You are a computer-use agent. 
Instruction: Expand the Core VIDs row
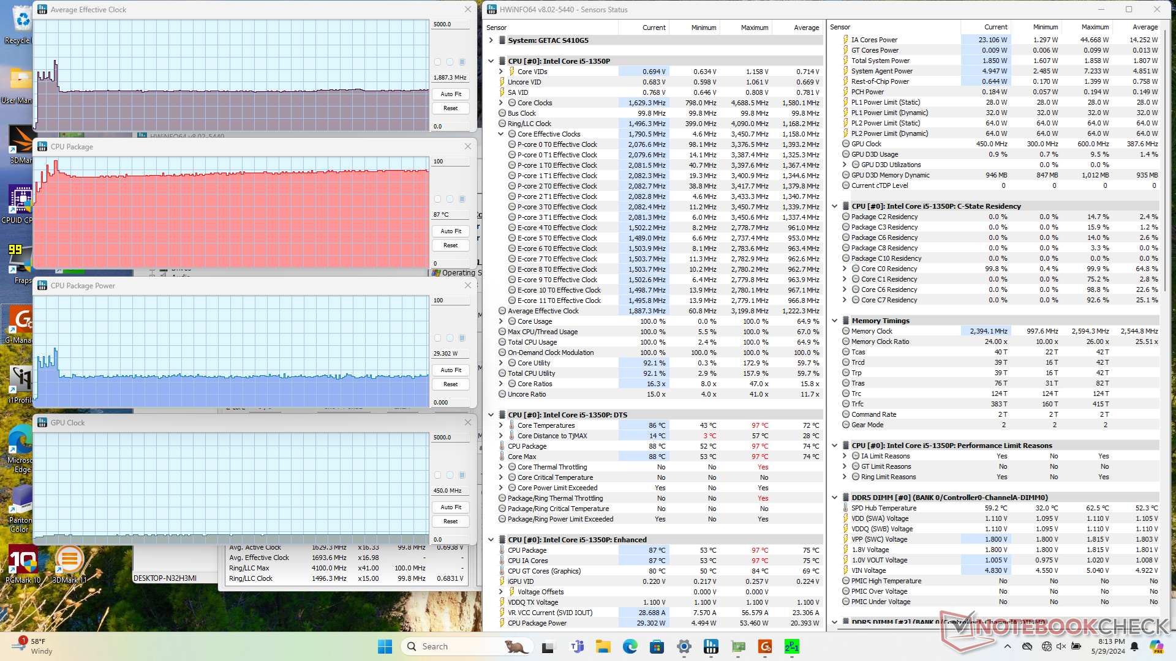[x=501, y=72]
